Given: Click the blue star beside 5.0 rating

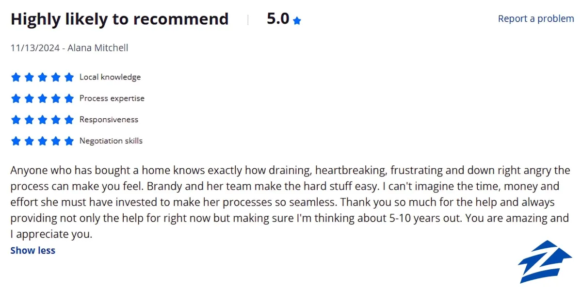Looking at the screenshot, I should point(297,21).
